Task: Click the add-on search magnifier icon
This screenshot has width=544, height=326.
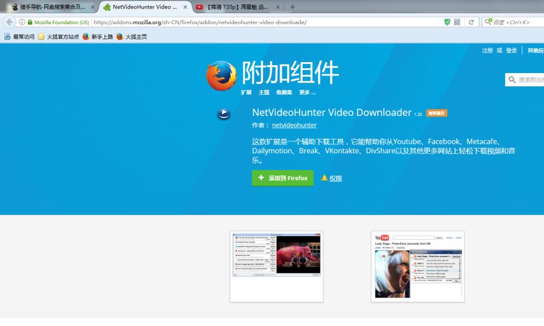Action: tap(512, 80)
